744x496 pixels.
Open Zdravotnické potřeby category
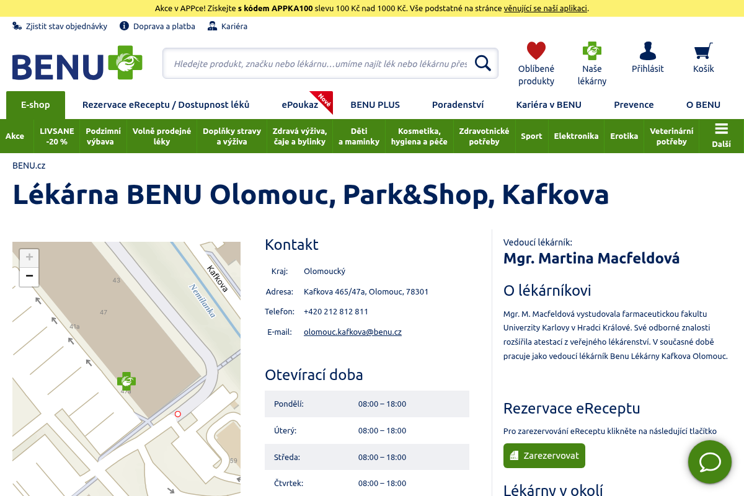pyautogui.click(x=484, y=136)
